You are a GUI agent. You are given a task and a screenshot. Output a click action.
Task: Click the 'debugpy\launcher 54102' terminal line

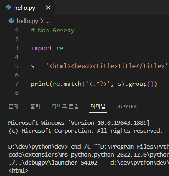[89, 163]
